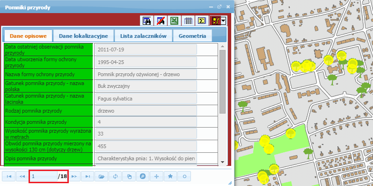373x186 pixels.
Task: Open the Lista zalaczników tab
Action: [143, 36]
